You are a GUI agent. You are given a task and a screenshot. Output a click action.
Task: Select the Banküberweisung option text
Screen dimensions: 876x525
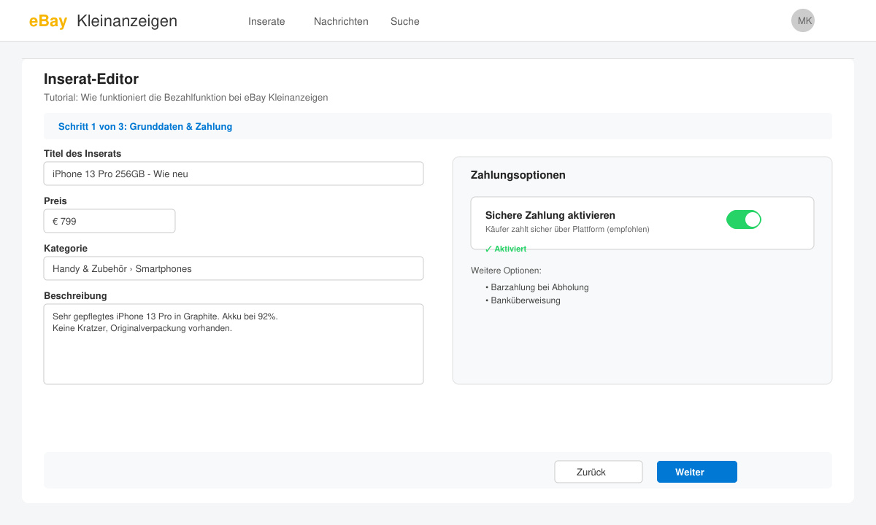[523, 300]
